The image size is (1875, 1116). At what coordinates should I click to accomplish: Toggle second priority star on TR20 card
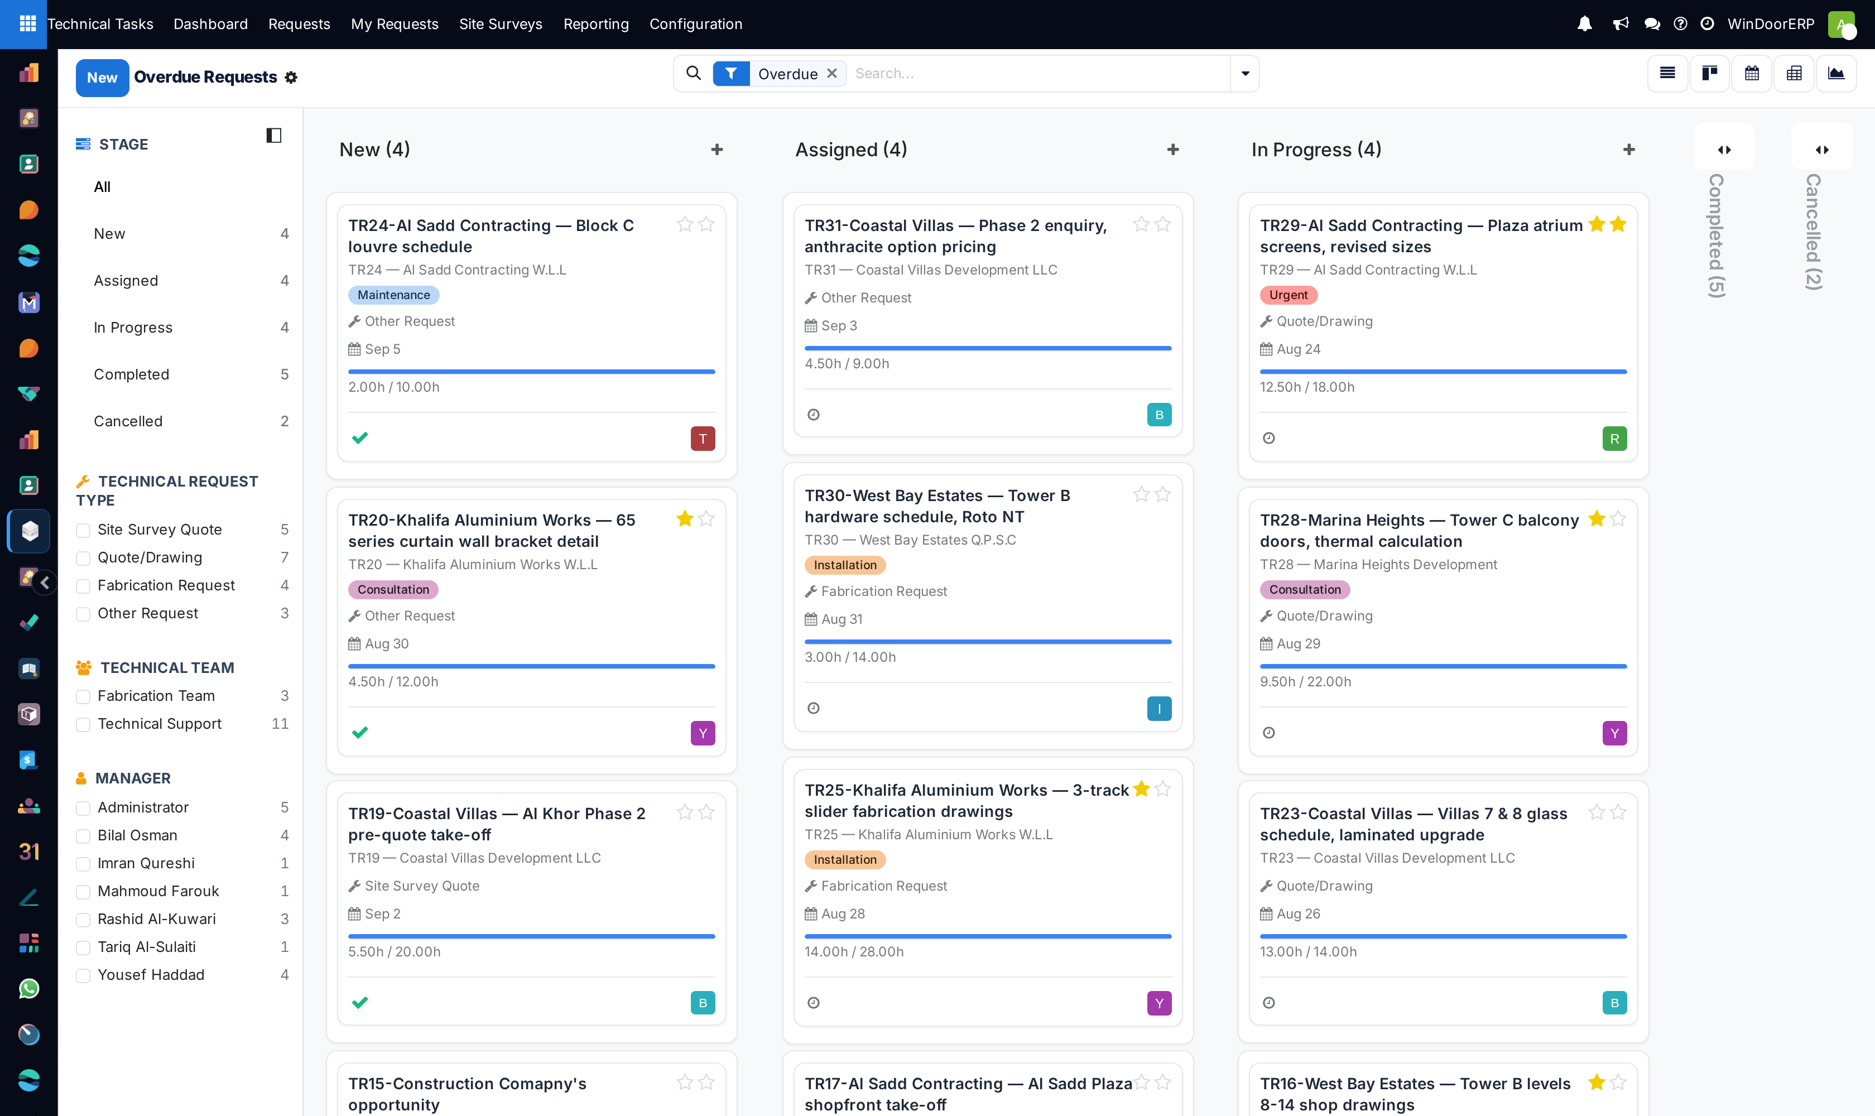click(706, 519)
